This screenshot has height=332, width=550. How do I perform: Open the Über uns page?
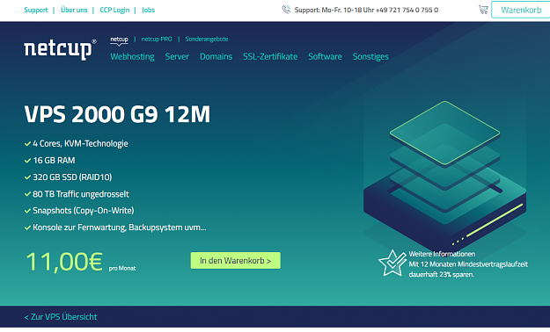[x=74, y=10]
